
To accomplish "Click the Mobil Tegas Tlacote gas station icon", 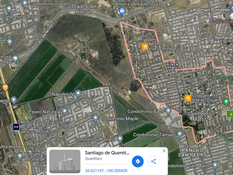I will point(16,127).
